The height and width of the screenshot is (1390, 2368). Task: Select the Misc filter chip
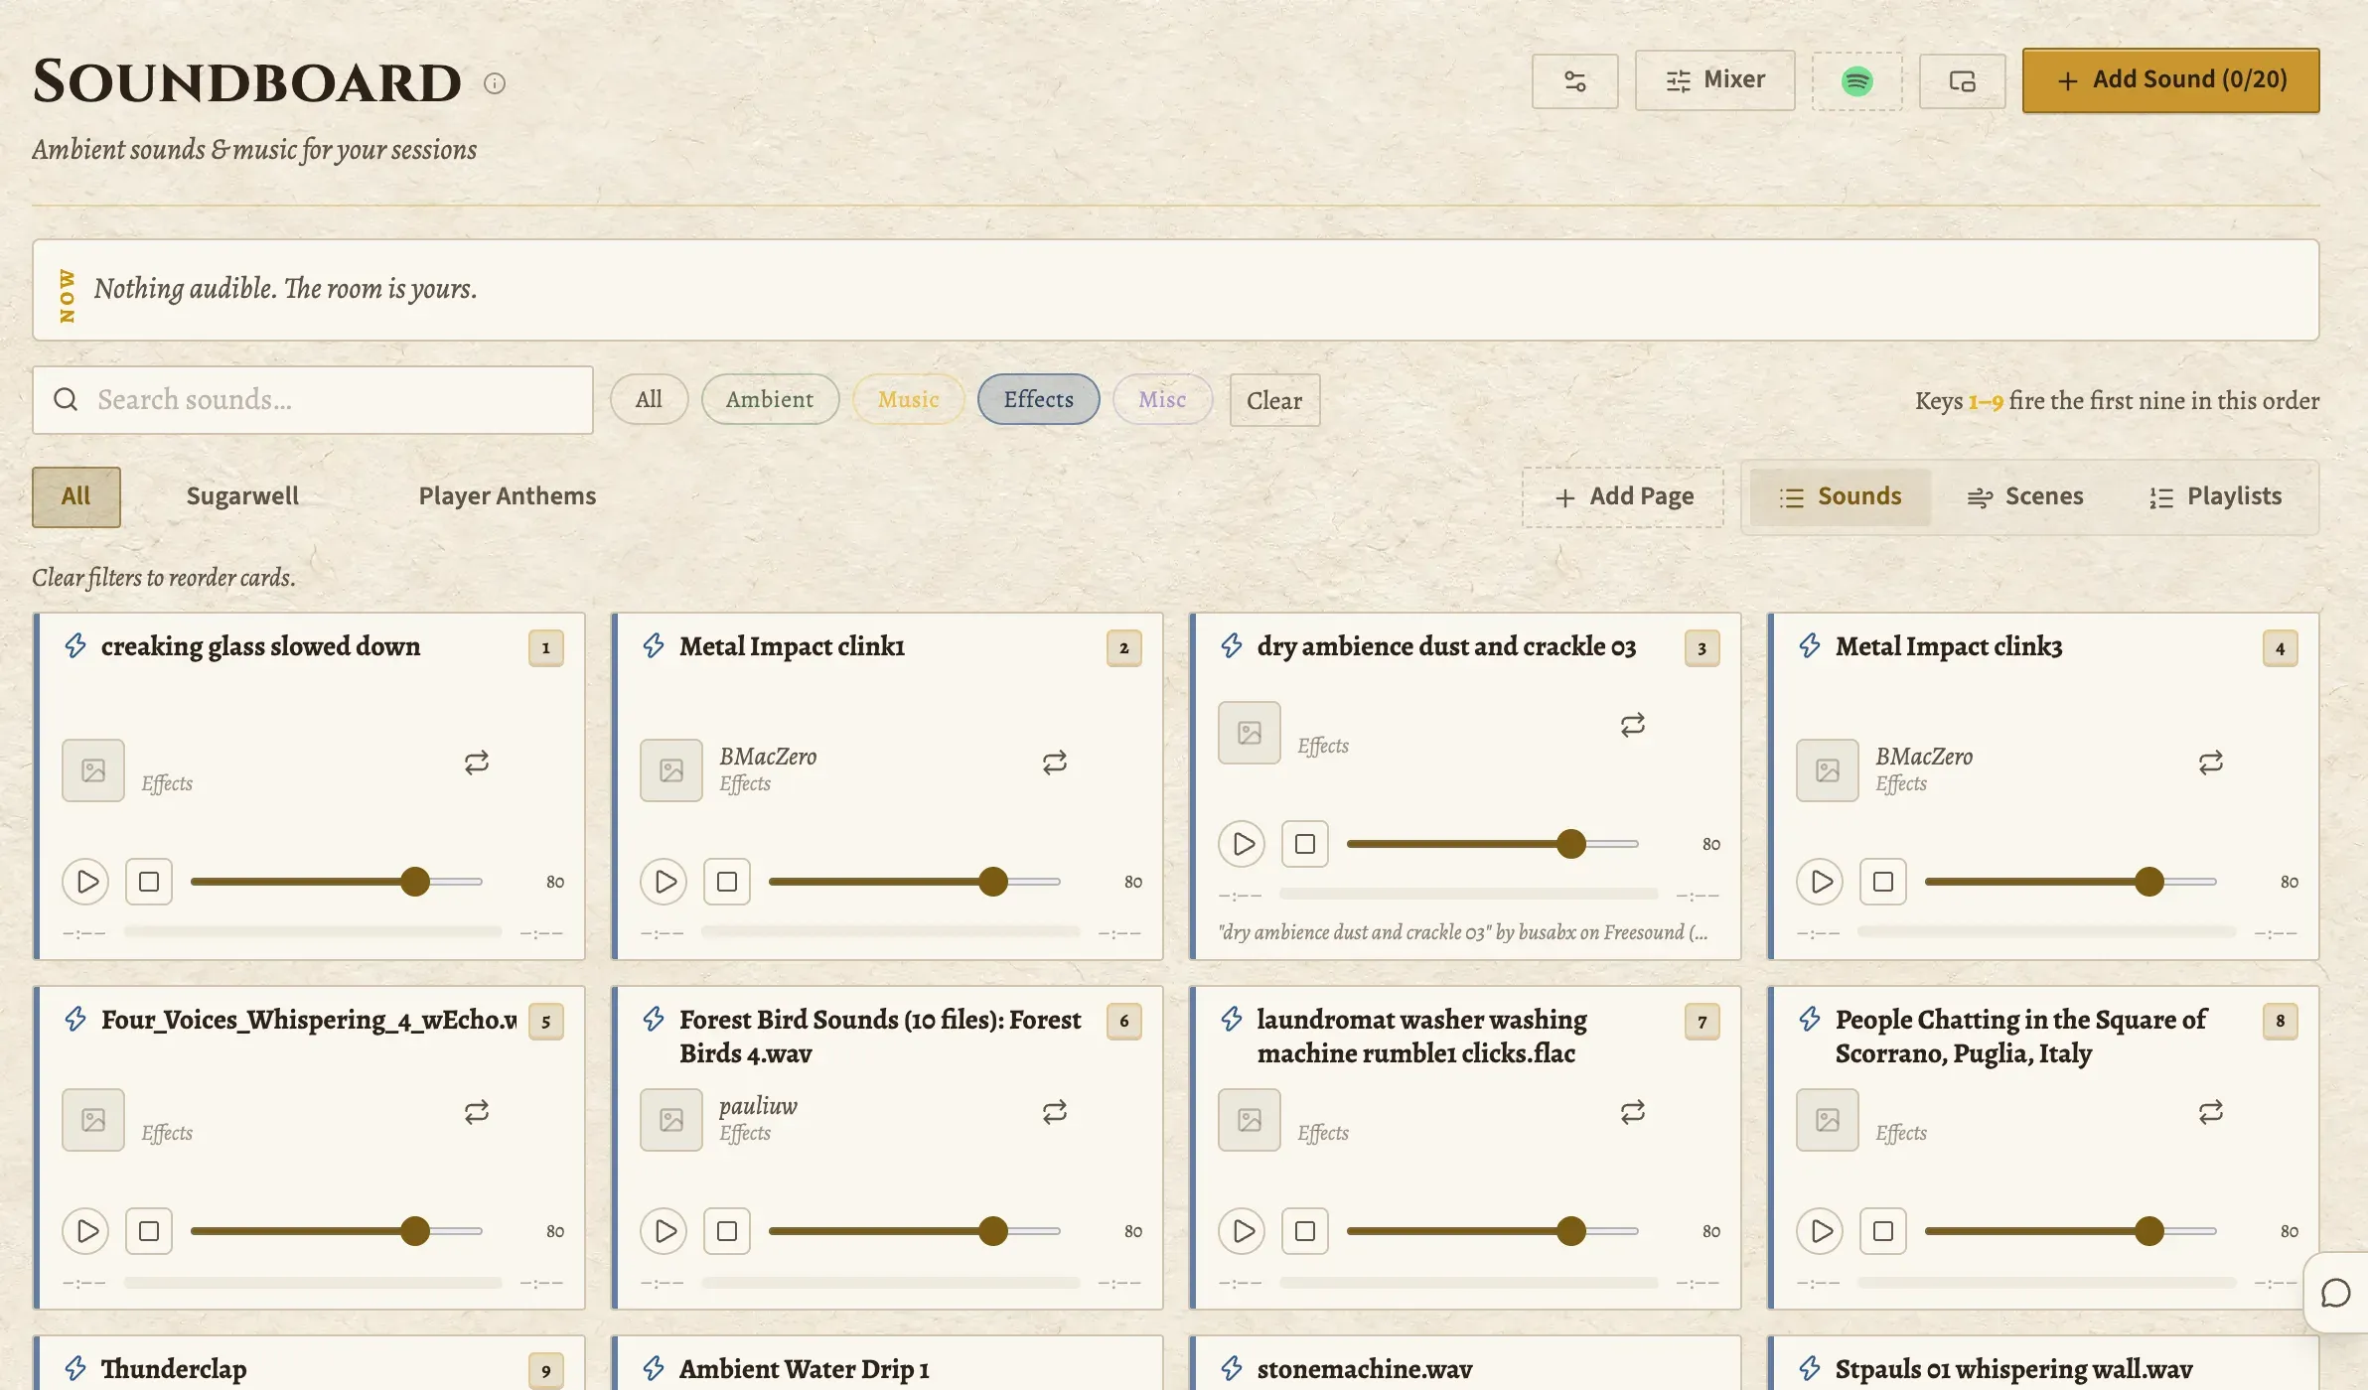(1162, 399)
